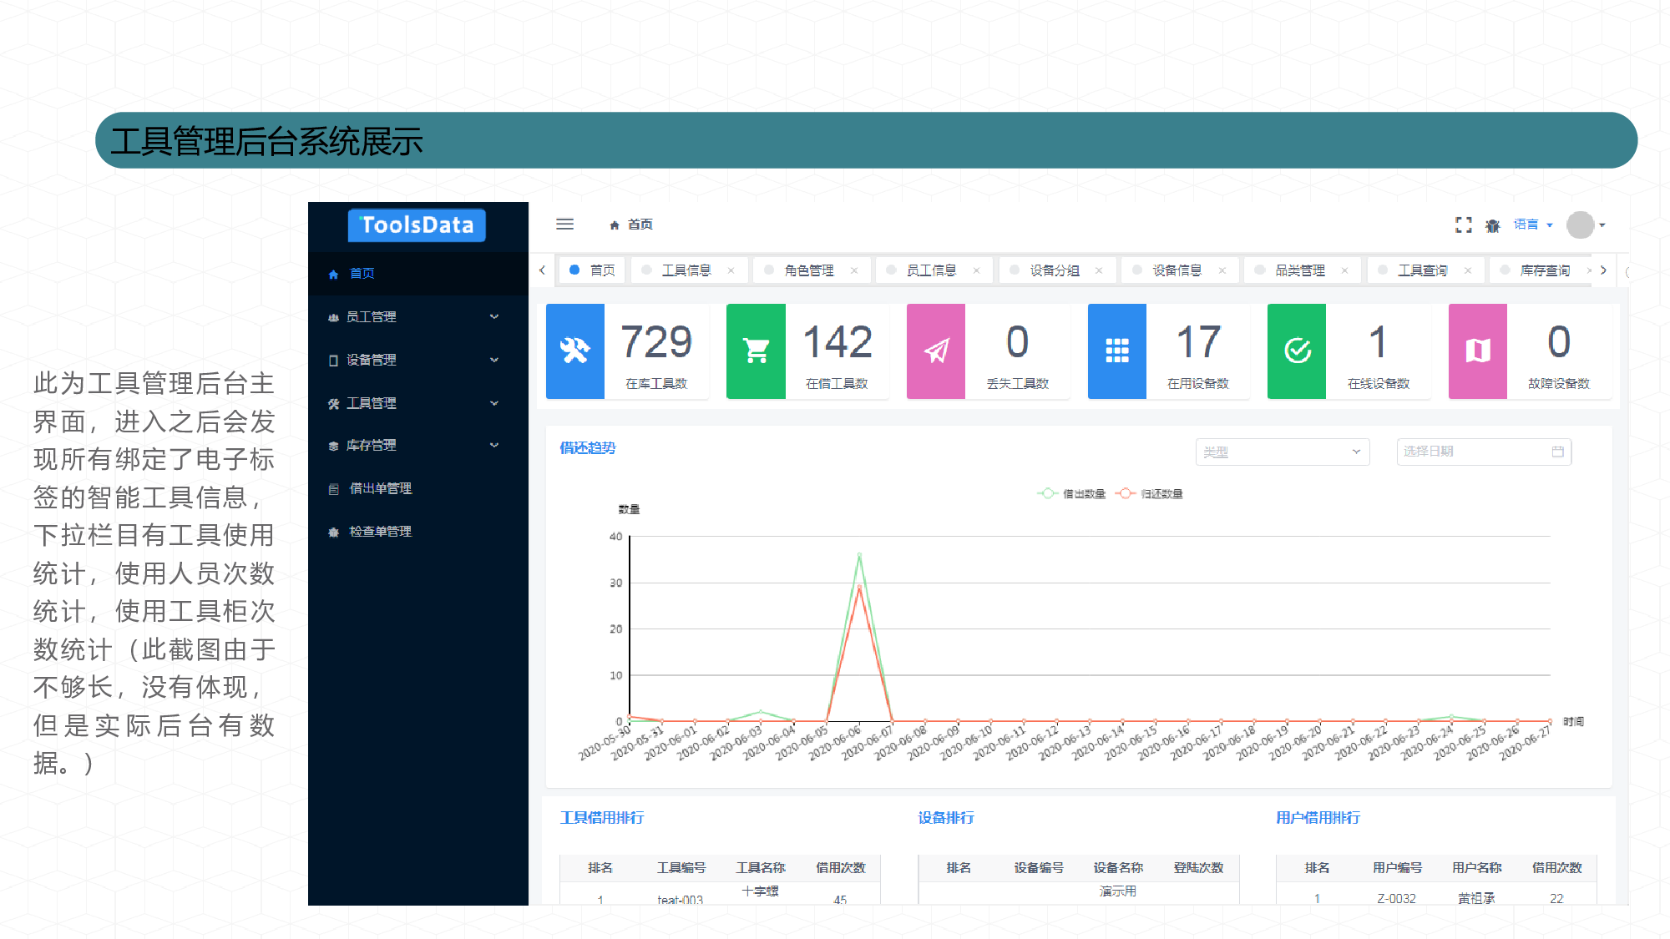Click the 142 在借工具数 value
This screenshot has width=1670, height=939.
pyautogui.click(x=837, y=342)
